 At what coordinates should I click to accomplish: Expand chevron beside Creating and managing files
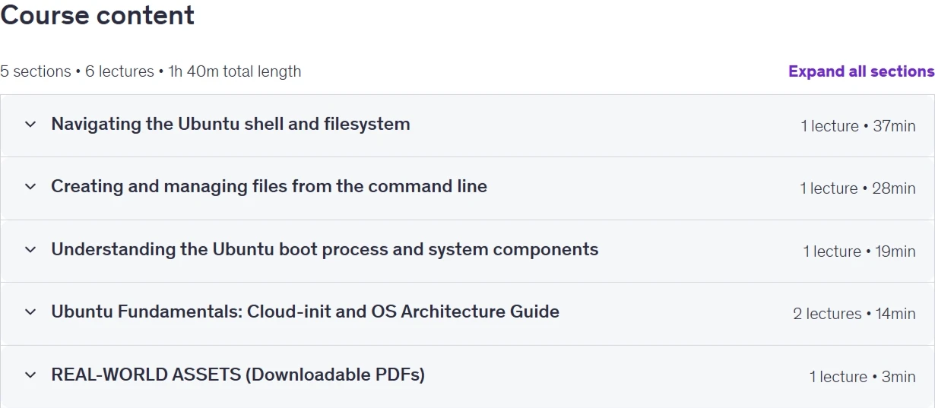pos(30,187)
